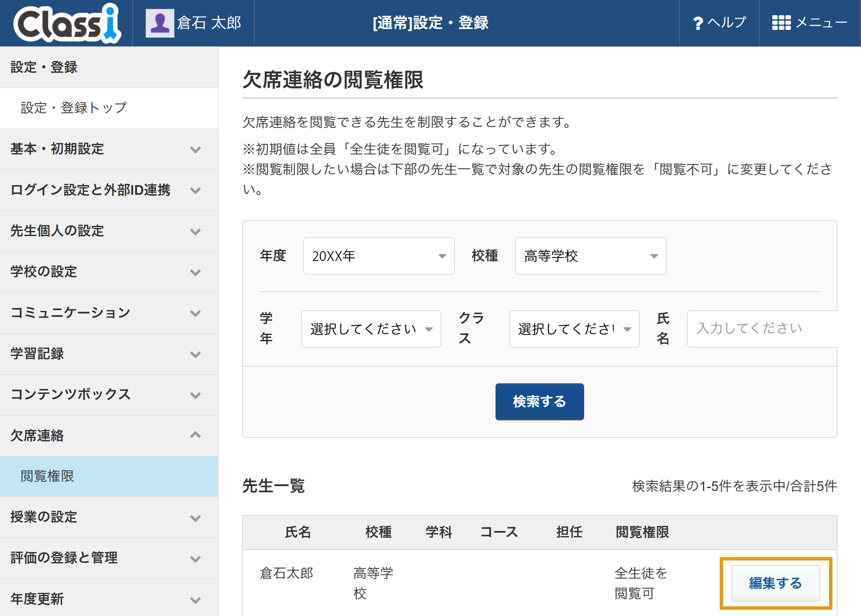Expand the 先生個人の設定 section
Screen dimensions: 861x616
click(109, 231)
